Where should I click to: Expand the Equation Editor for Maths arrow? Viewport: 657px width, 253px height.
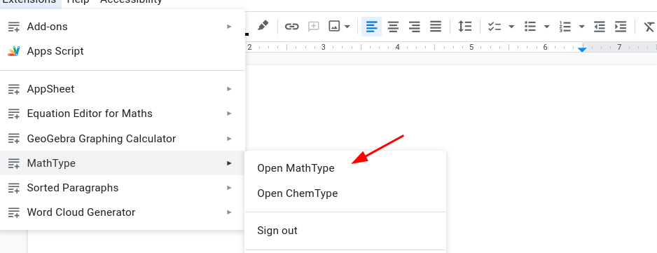(x=229, y=114)
